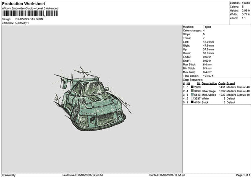Click the Min Stitch value '0.3 mm'

207,68
